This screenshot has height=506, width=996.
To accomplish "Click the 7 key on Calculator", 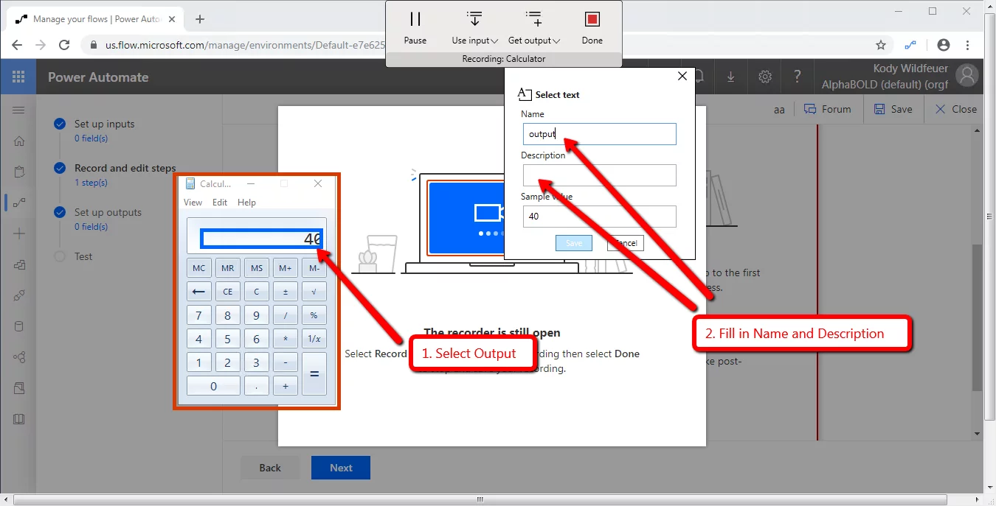I will [x=199, y=315].
